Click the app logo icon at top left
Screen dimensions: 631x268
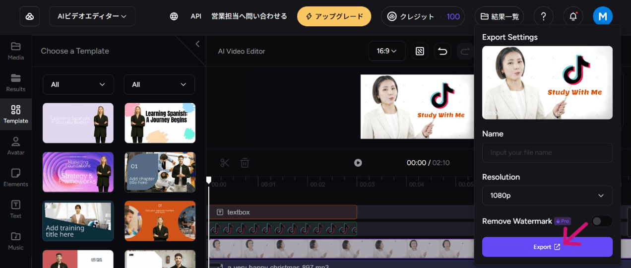[29, 16]
